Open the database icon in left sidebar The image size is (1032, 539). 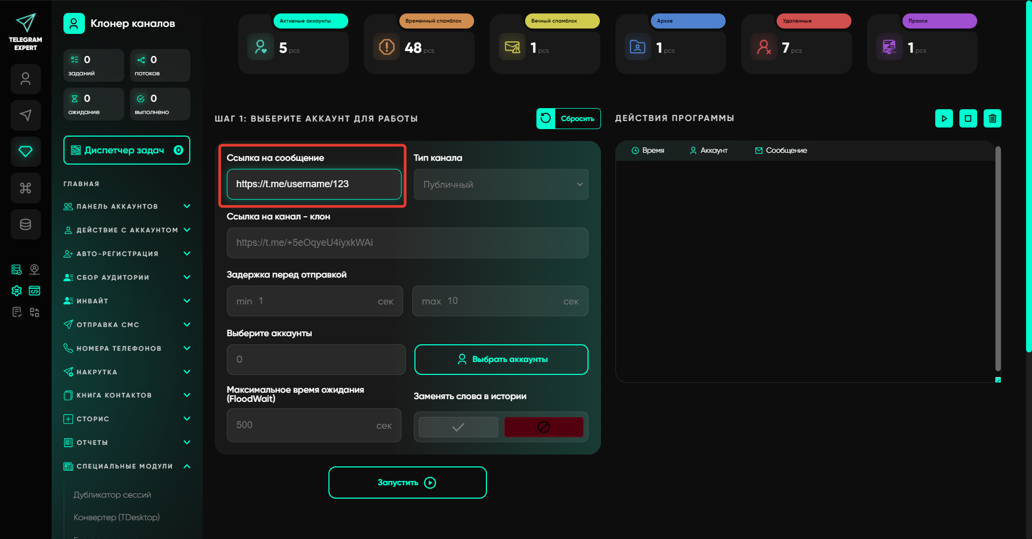click(x=25, y=224)
